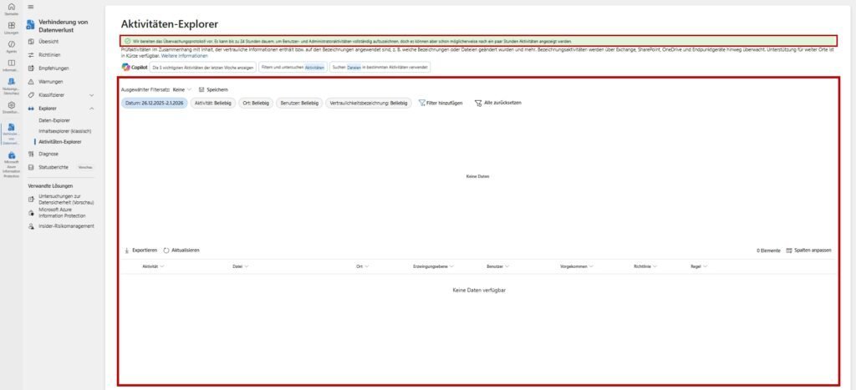Open the Datum date range filter

153,103
